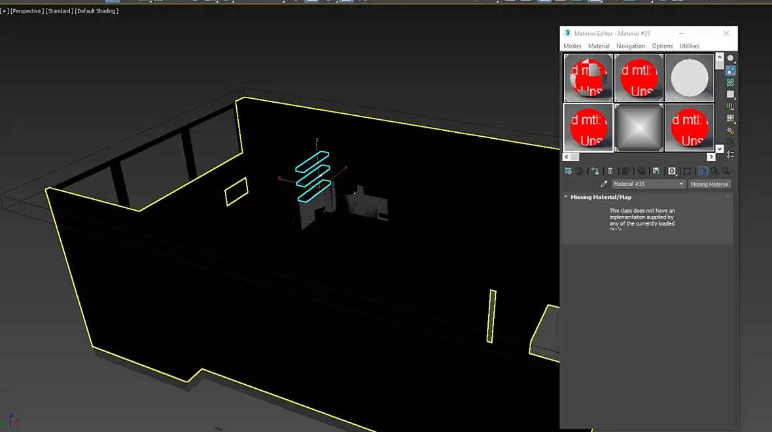Click the sample slots scroll down arrow
772x432 pixels.
[x=720, y=149]
